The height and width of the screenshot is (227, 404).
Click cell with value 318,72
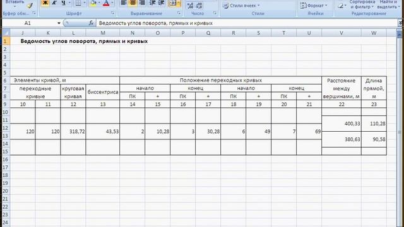[x=73, y=132]
